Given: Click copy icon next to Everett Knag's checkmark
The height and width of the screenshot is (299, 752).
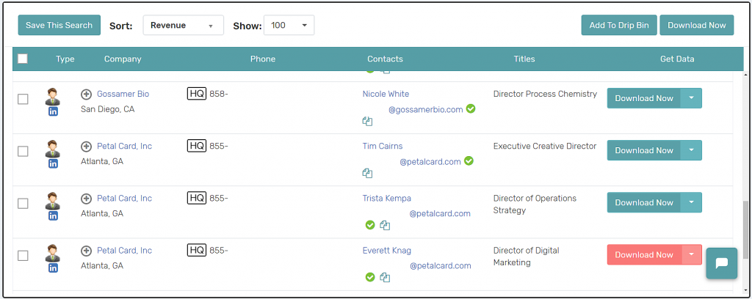Looking at the screenshot, I should coord(385,278).
